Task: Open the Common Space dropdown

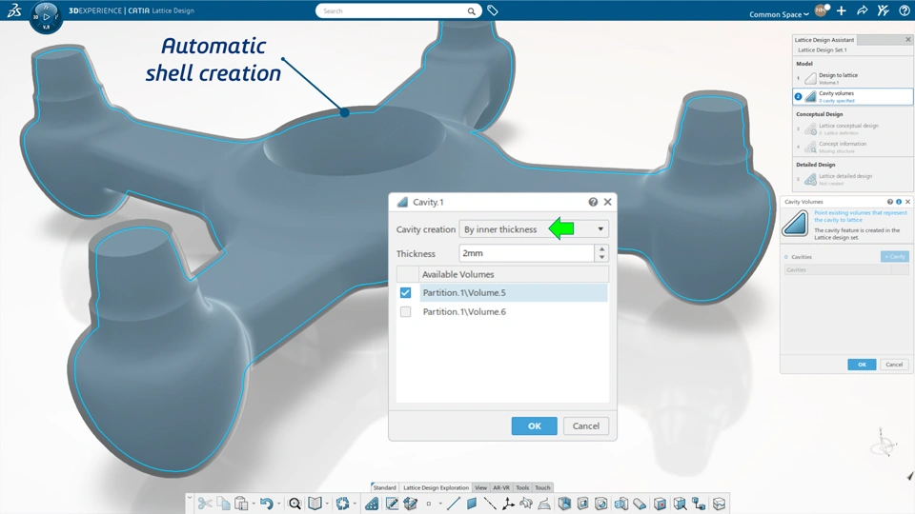Action: [779, 14]
